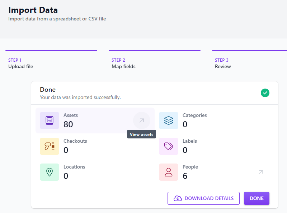The image size is (287, 213).
Task: Go to Step 3 Review
Action: [249, 60]
